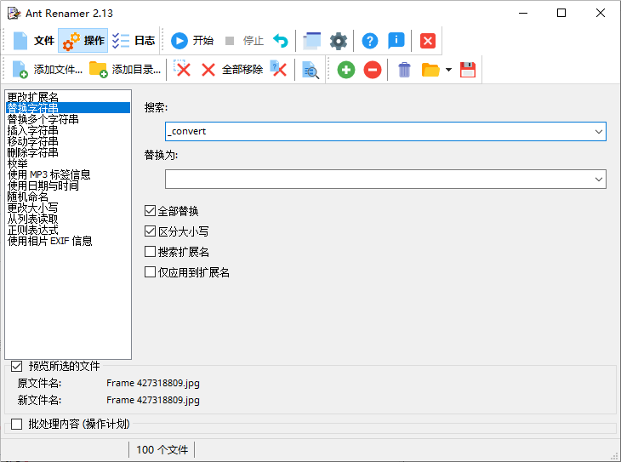Click the red minus remove icon
This screenshot has width=621, height=462.
[372, 70]
